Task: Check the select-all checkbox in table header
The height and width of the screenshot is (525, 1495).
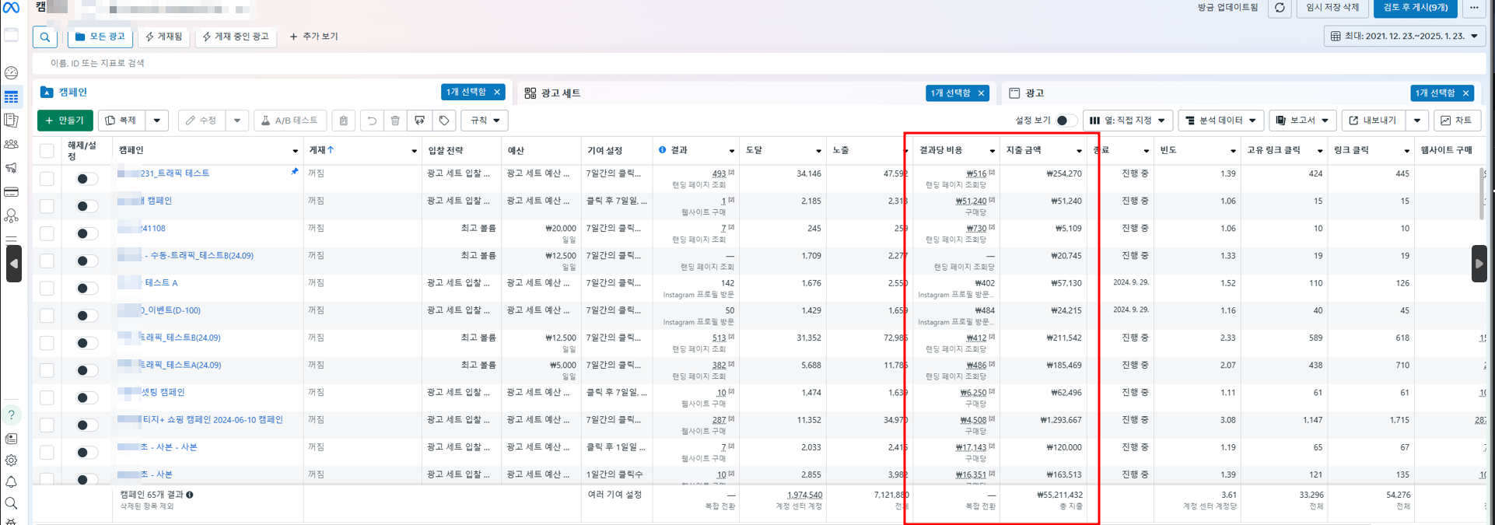Action: pos(47,150)
